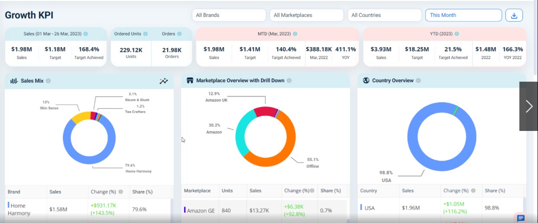Select the USA country row
The width and height of the screenshot is (538, 223).
440,208
